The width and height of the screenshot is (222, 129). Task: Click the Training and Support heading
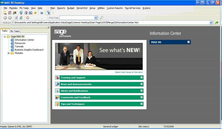coord(73,78)
